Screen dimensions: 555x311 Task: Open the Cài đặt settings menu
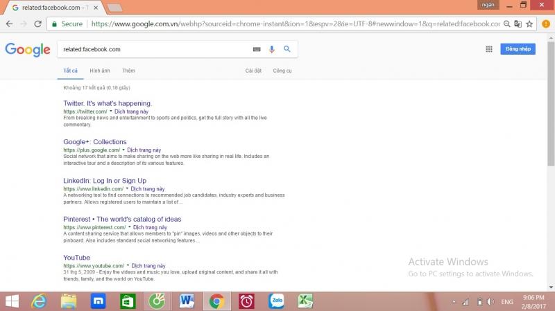[253, 71]
